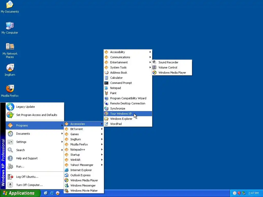263x197 pixels.
Task: Click the Legacy Update icon in Start menu
Action: [10, 107]
